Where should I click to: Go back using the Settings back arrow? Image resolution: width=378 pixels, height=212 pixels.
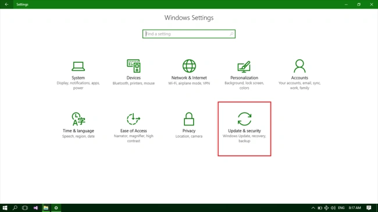[6, 4]
